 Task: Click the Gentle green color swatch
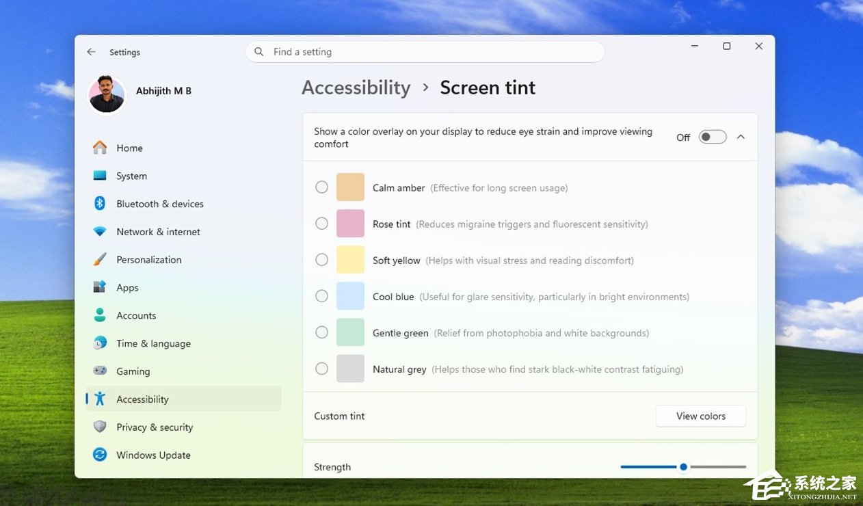tap(350, 332)
